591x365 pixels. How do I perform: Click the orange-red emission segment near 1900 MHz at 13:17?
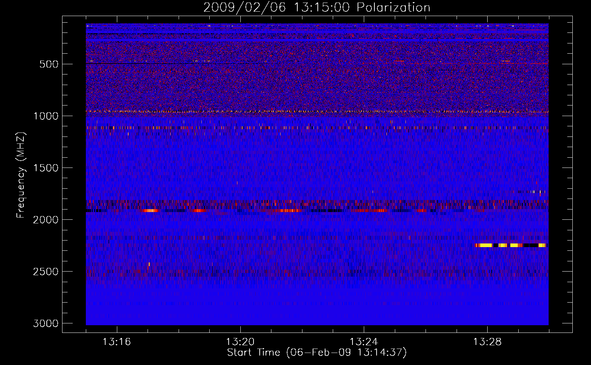pos(150,211)
